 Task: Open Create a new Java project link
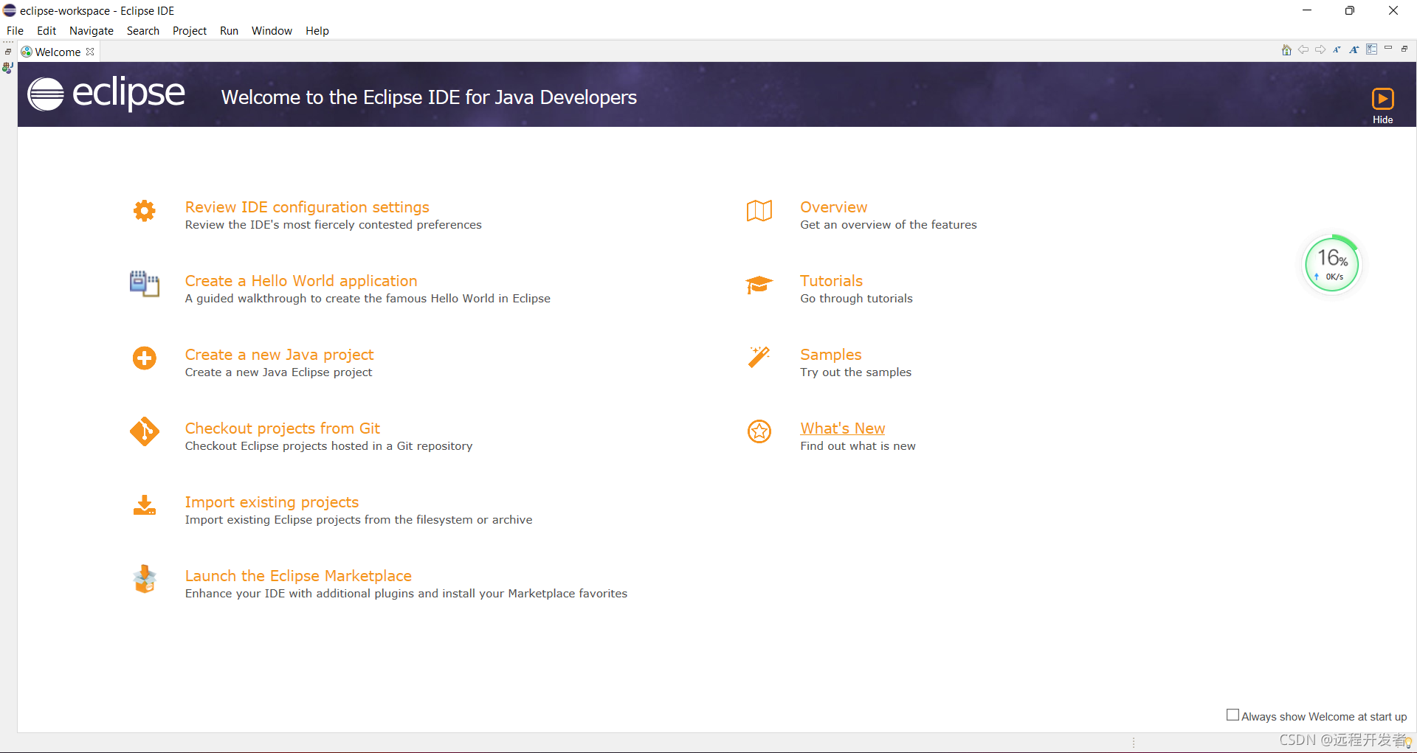(279, 355)
